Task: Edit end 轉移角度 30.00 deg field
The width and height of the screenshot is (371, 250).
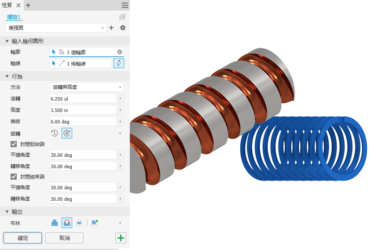Action: pyautogui.click(x=83, y=199)
